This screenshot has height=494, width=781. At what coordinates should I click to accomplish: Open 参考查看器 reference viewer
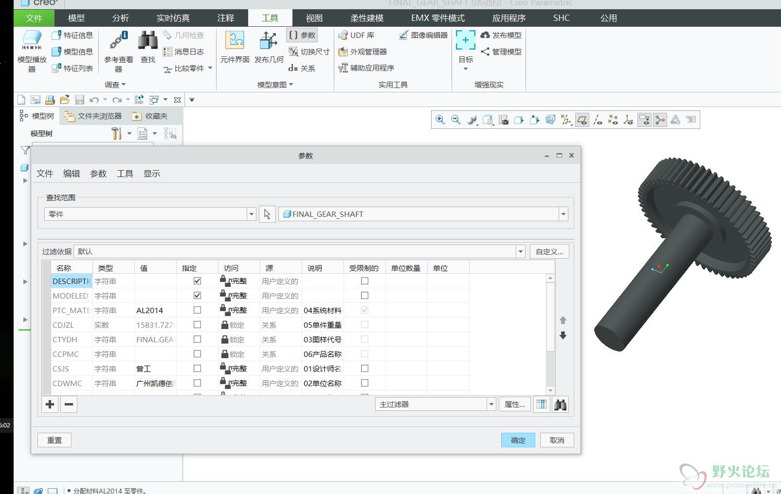click(118, 51)
